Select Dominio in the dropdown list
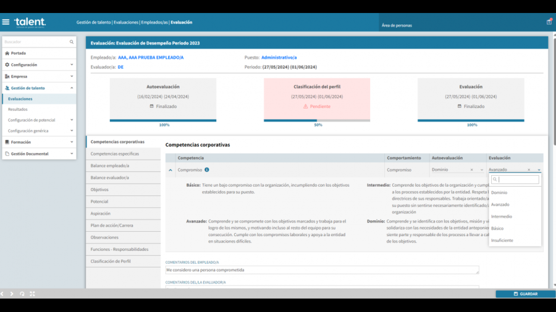556x312 pixels. coord(515,192)
